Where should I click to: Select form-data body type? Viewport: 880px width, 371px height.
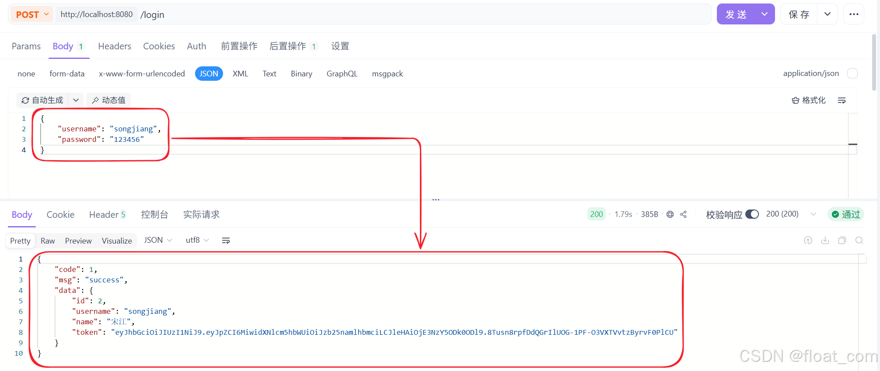pyautogui.click(x=67, y=74)
